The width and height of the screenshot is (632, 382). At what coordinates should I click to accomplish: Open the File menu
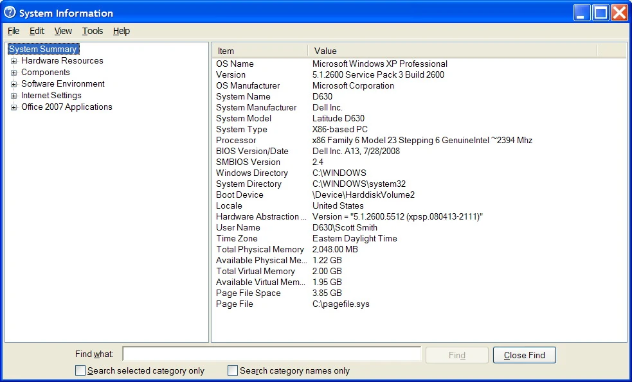[x=14, y=31]
